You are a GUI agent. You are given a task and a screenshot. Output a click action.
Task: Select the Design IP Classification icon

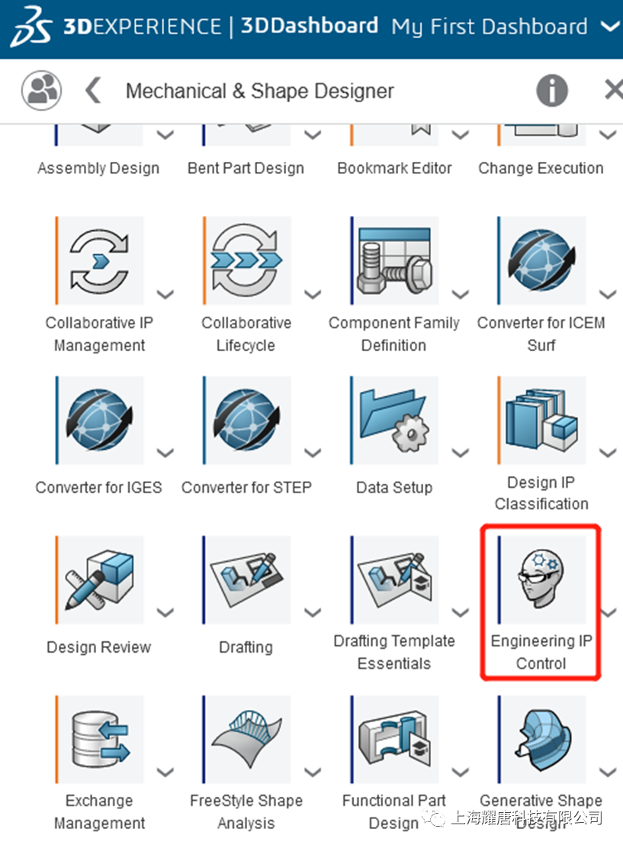[x=541, y=421]
